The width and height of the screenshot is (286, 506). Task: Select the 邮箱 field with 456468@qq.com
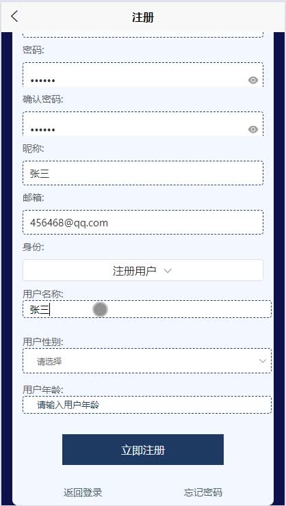(143, 222)
